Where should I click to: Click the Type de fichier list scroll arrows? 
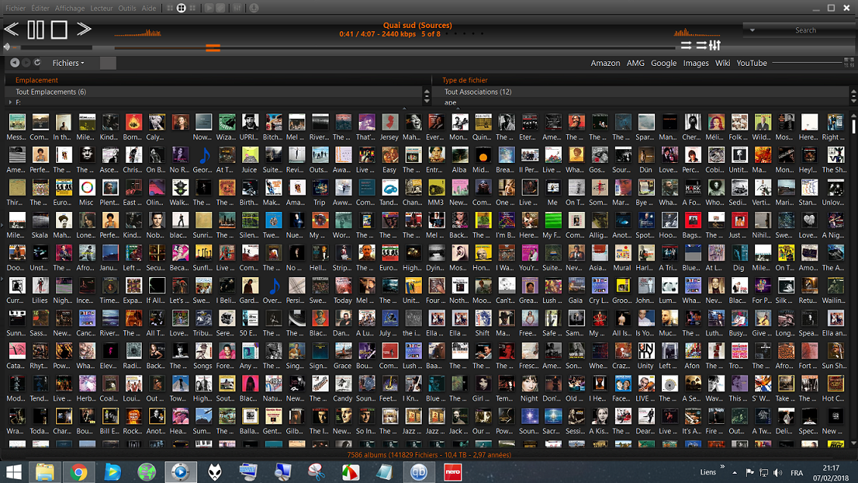click(853, 97)
